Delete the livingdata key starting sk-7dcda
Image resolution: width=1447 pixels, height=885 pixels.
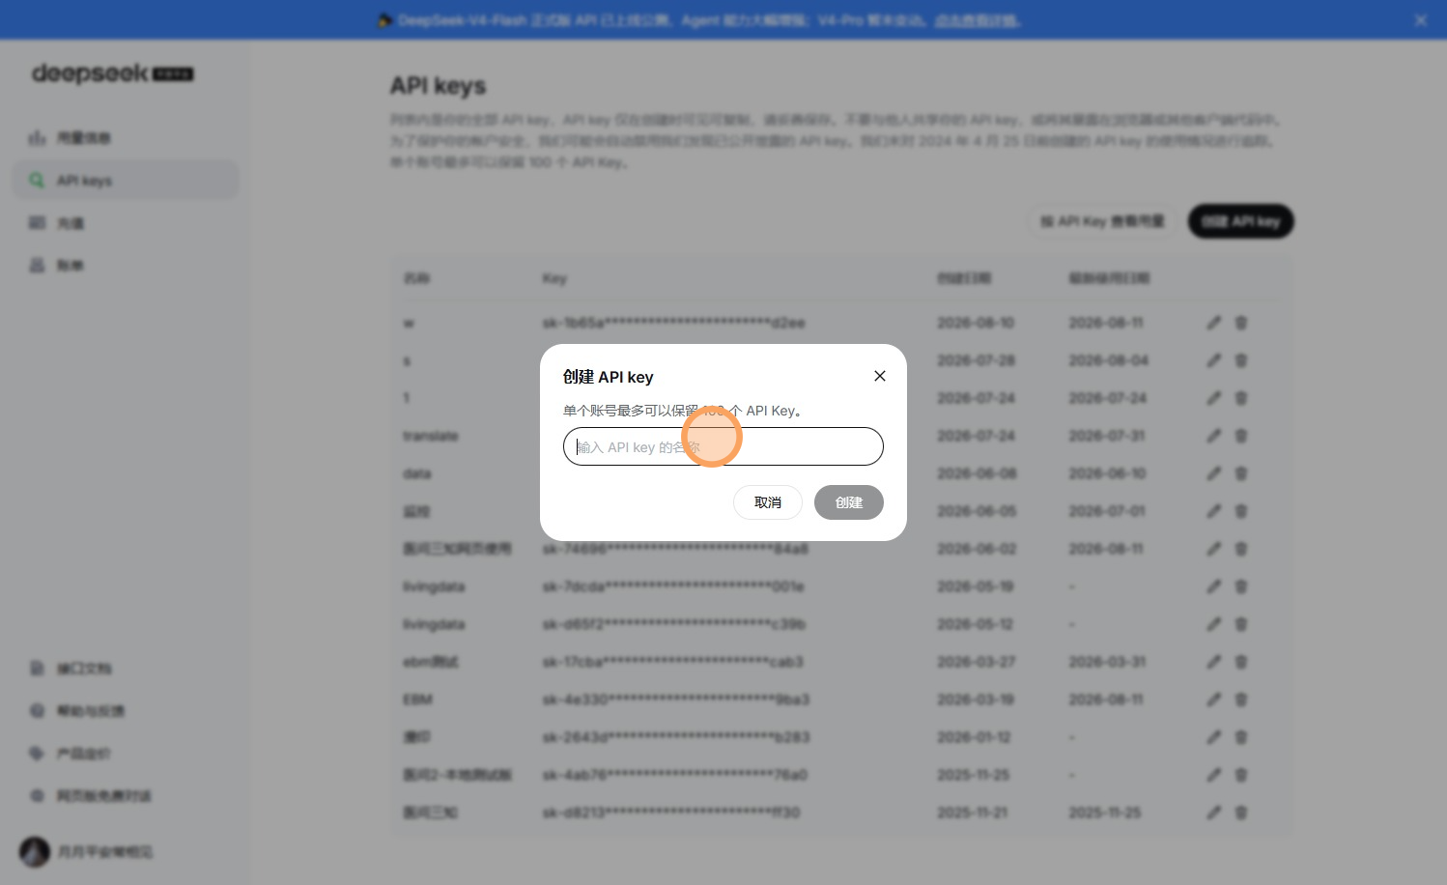pos(1241,586)
